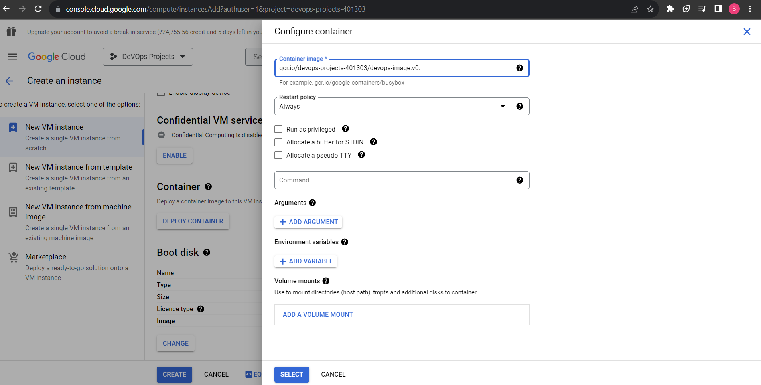The height and width of the screenshot is (385, 761).
Task: Click the browser back arrow
Action: point(6,9)
